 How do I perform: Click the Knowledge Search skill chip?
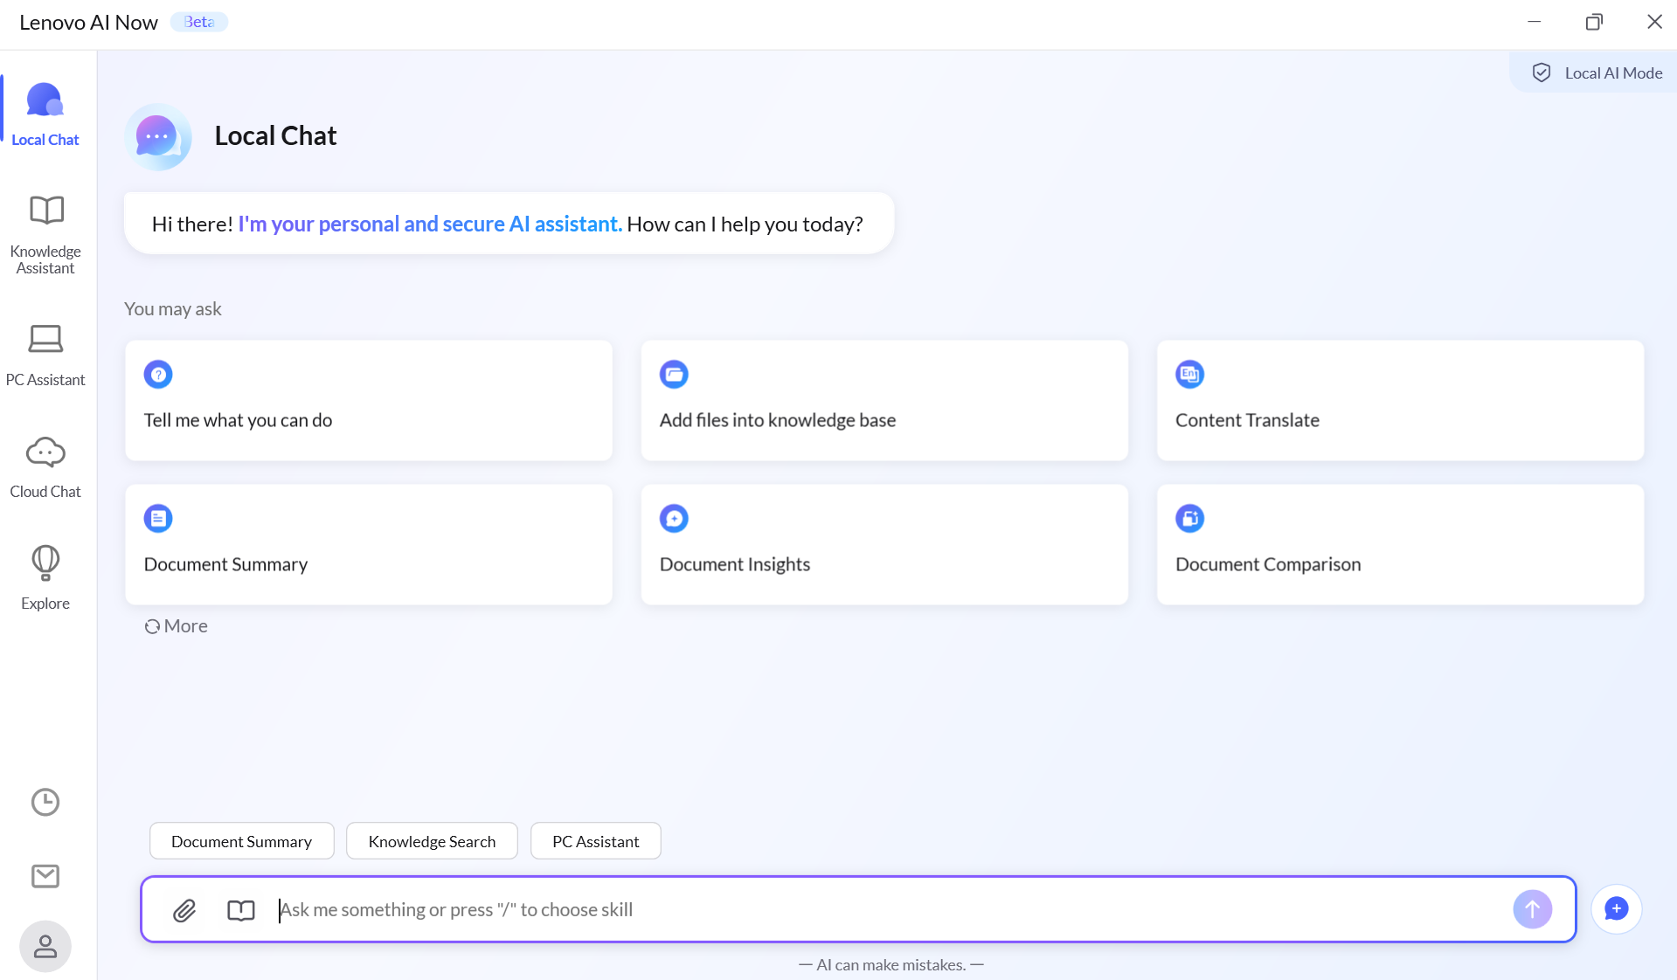432,841
